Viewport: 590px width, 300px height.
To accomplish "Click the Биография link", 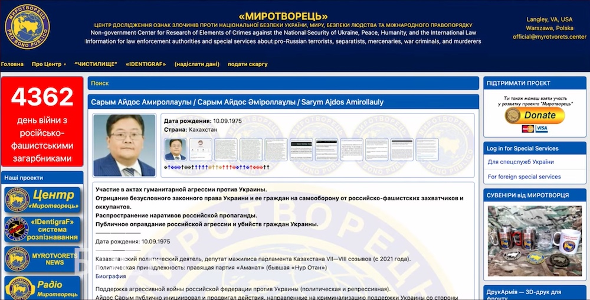I will (x=111, y=276).
